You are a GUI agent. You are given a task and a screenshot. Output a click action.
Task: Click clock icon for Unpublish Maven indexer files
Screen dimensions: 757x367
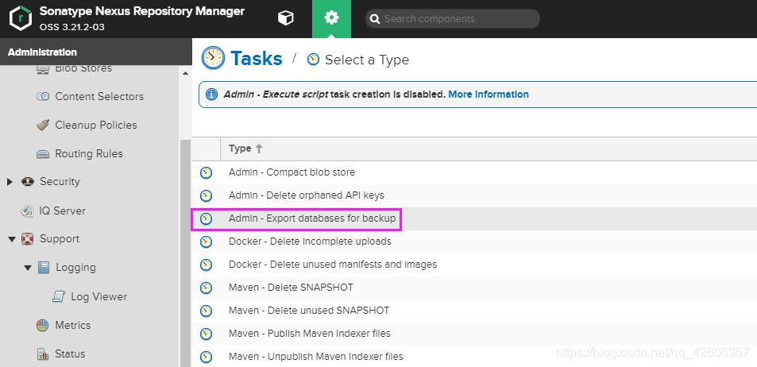tap(207, 357)
